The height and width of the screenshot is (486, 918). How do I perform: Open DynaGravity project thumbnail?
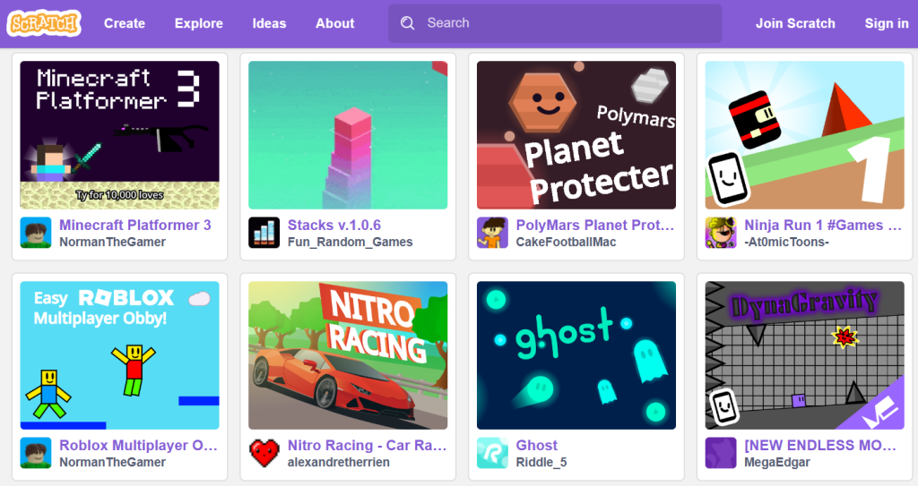pos(805,355)
